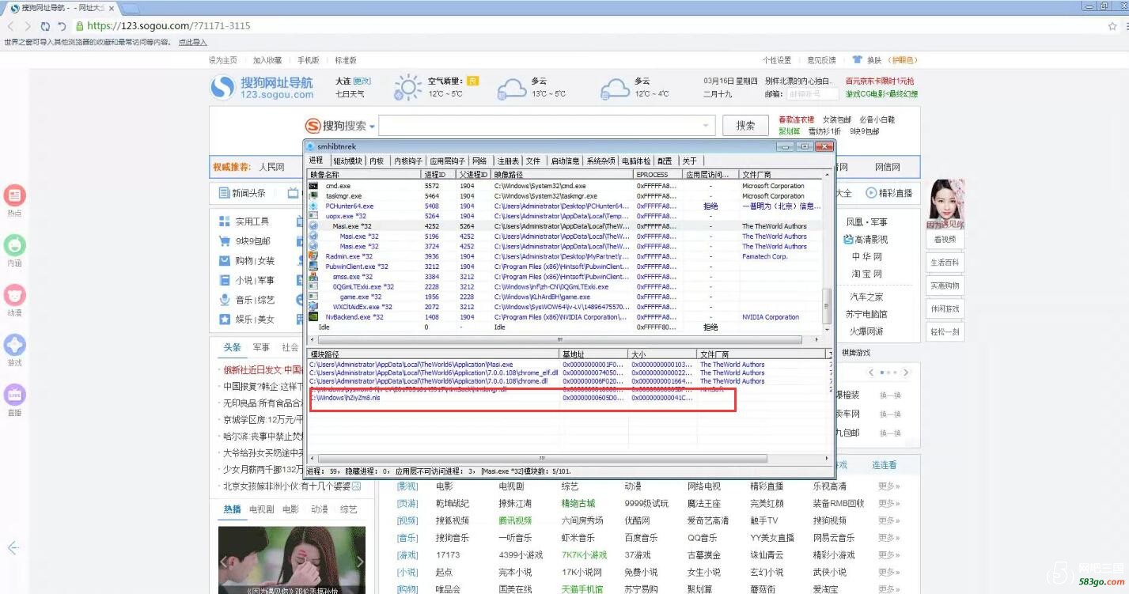Click the browser back arrow

click(11, 26)
